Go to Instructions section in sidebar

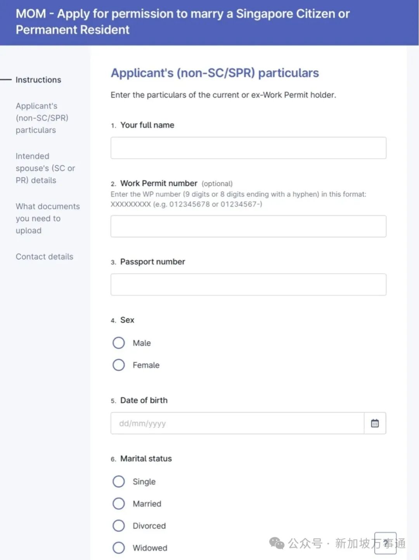[x=38, y=80]
